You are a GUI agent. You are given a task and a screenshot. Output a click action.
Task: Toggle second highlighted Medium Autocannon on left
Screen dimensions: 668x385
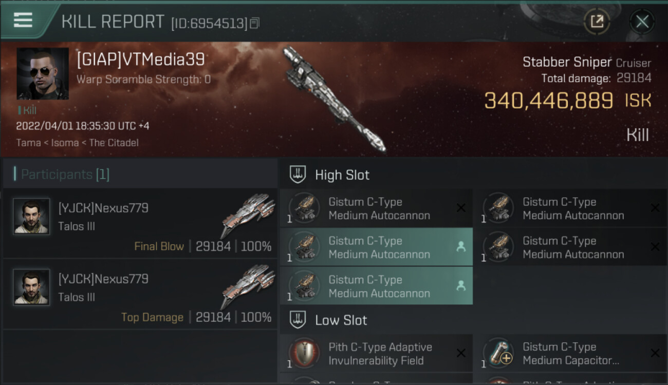pos(376,247)
